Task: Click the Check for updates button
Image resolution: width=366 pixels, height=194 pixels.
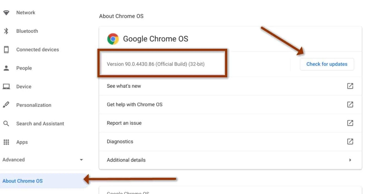Action: click(327, 64)
